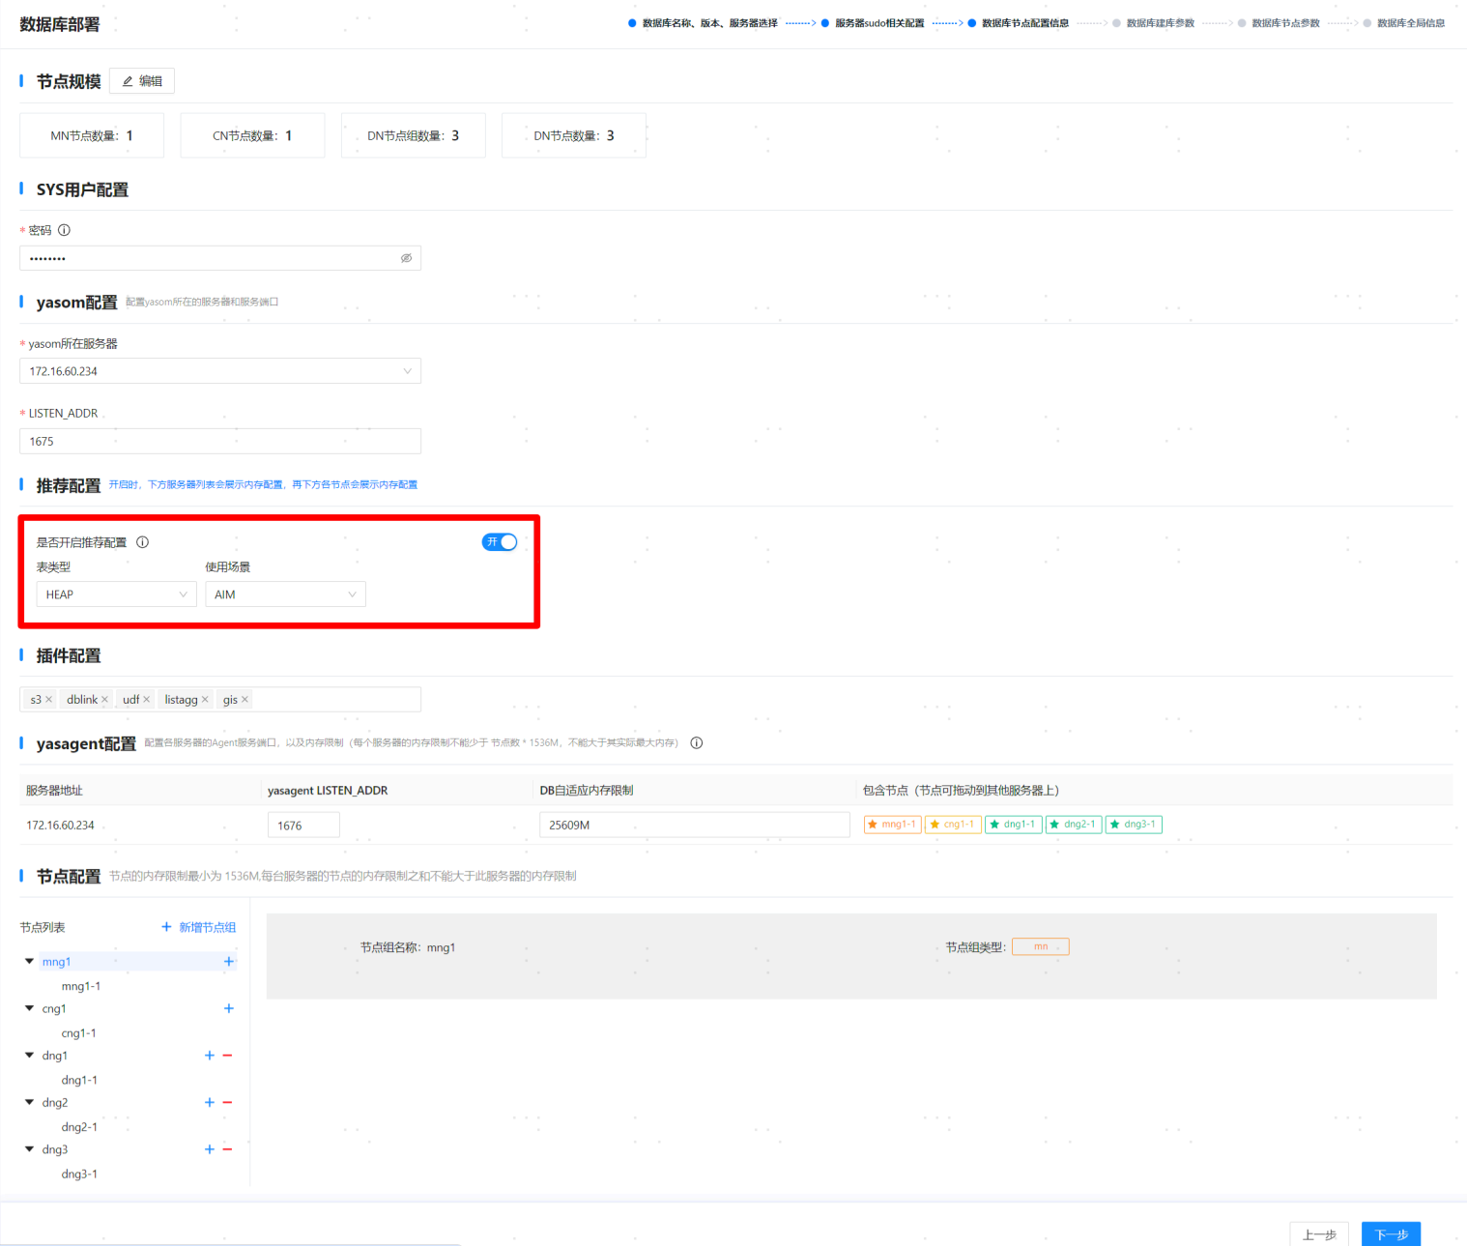Click the red minus icon beside dng1
The width and height of the screenshot is (1467, 1246).
tap(228, 1056)
